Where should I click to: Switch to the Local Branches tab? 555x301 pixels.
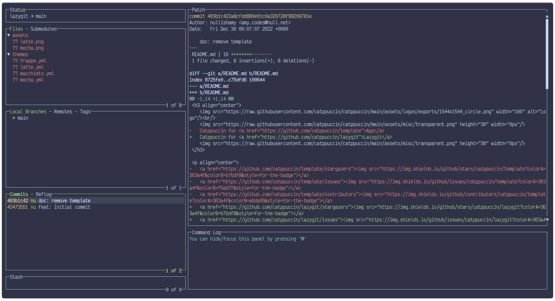point(28,112)
